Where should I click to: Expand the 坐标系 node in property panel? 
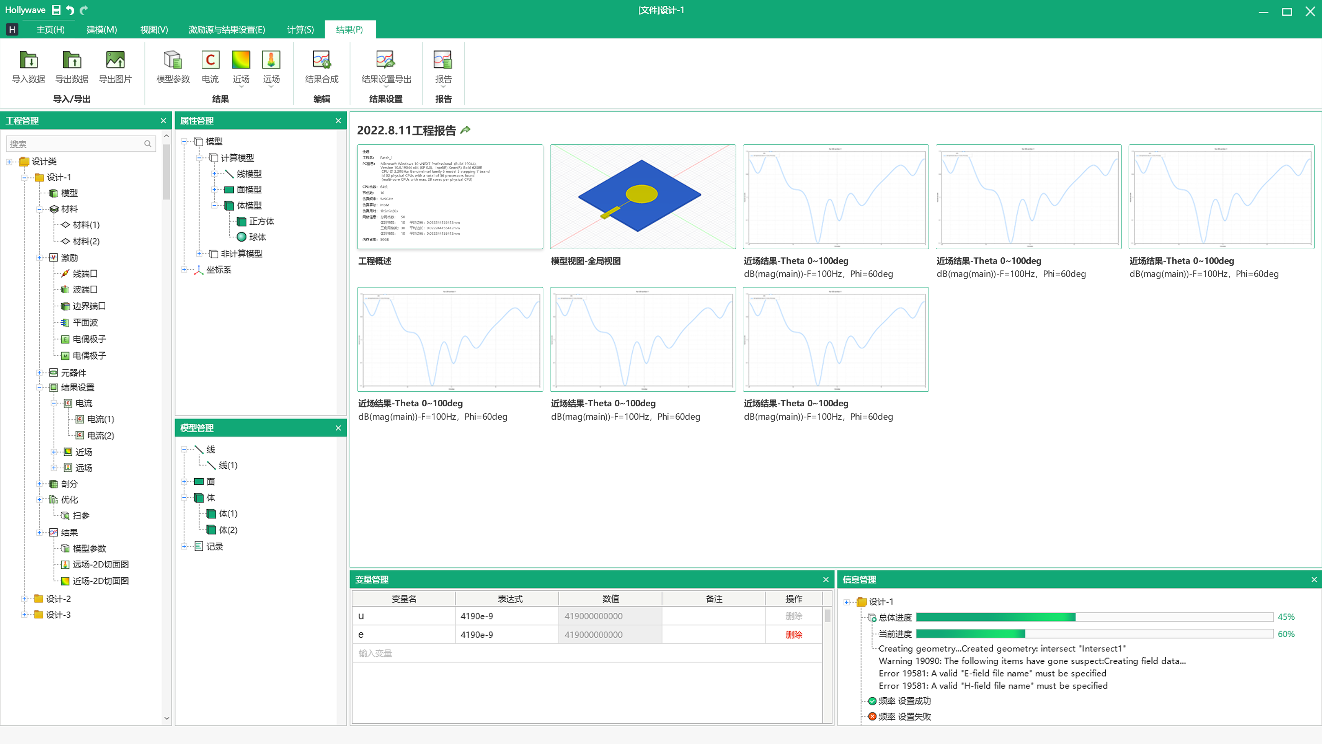coord(184,270)
